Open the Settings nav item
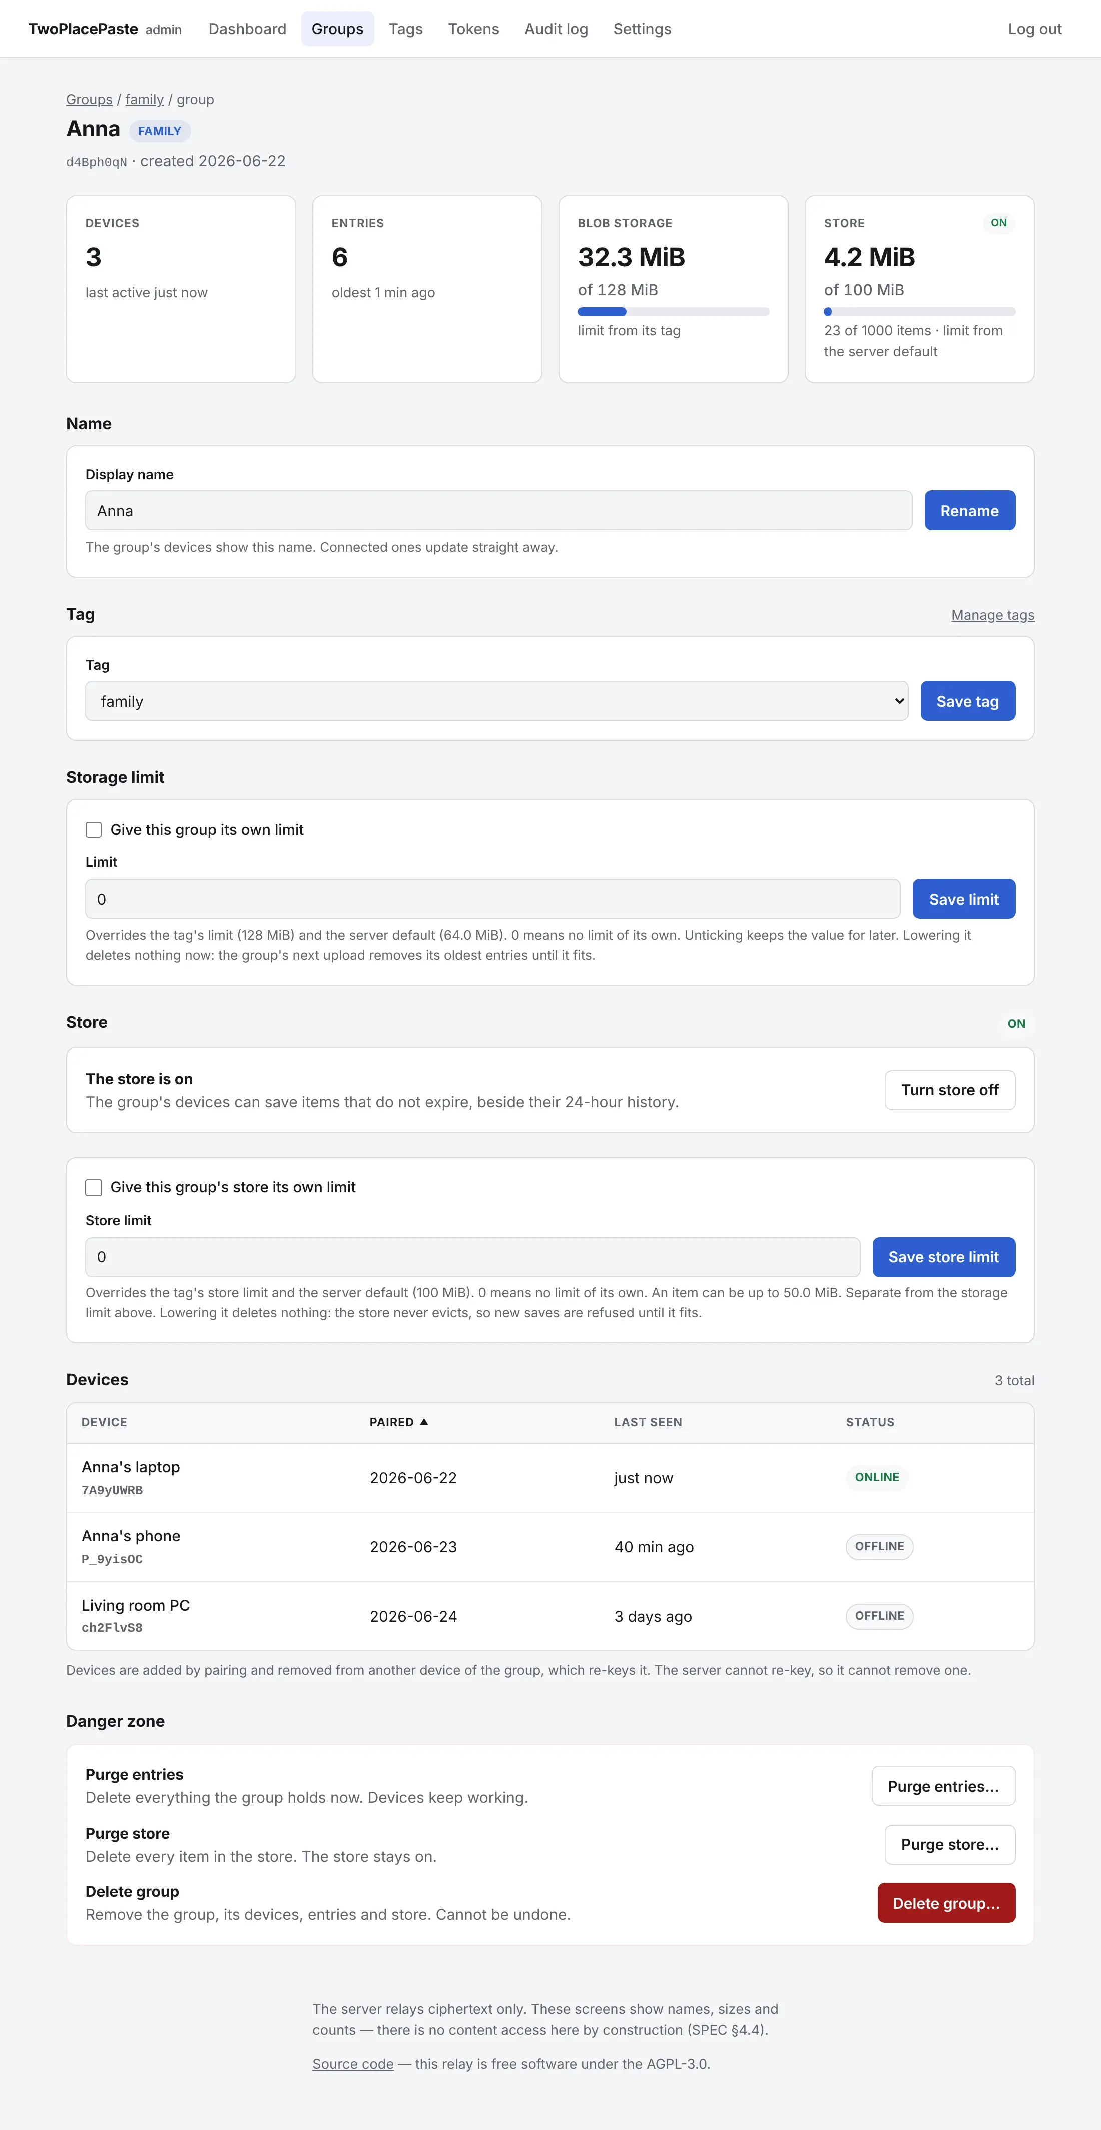1101x2130 pixels. pos(642,29)
